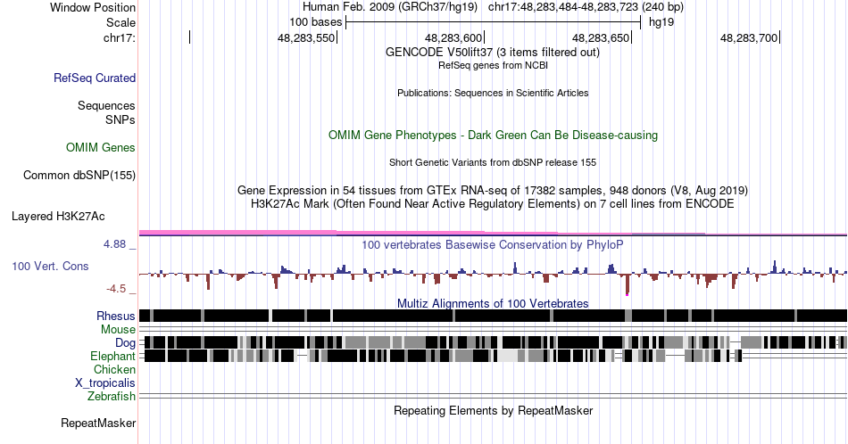This screenshot has width=848, height=444.
Task: Click the Layered H3K27Ac track label
Action: (x=58, y=217)
